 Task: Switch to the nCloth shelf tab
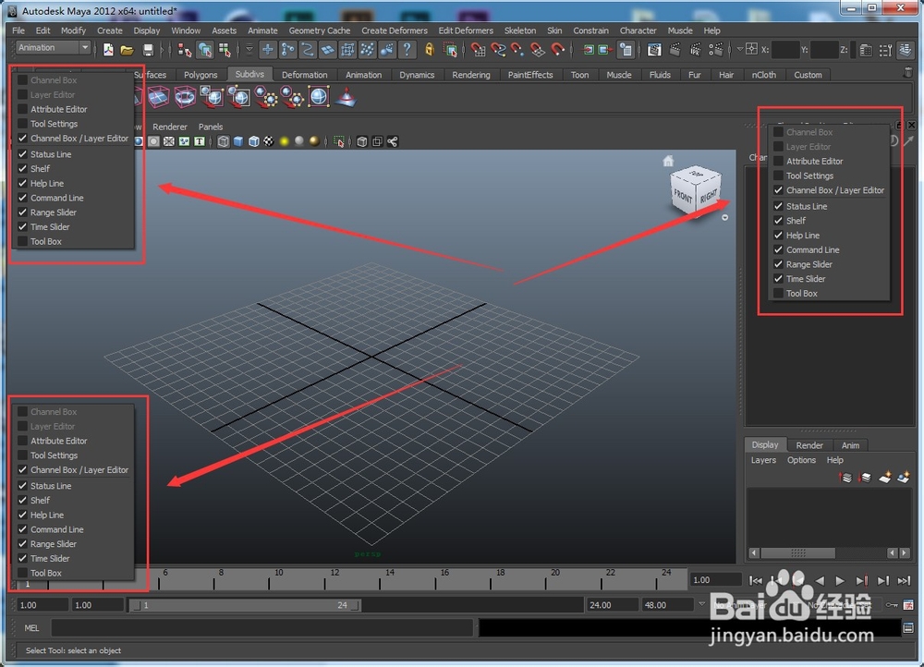click(x=764, y=75)
